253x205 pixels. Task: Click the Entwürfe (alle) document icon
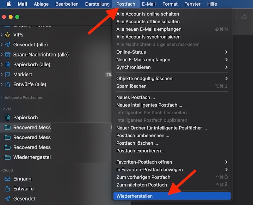click(x=8, y=84)
